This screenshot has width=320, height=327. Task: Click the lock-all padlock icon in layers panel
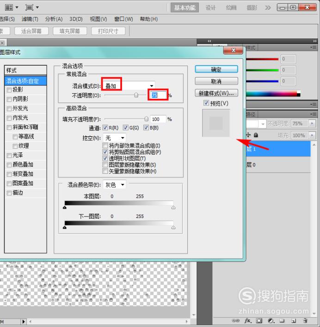click(x=256, y=135)
